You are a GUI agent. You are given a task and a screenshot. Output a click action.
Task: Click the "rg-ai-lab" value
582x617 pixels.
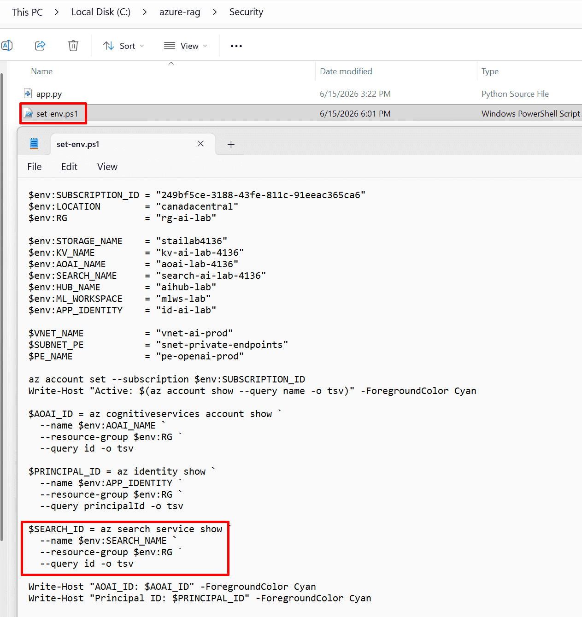186,218
